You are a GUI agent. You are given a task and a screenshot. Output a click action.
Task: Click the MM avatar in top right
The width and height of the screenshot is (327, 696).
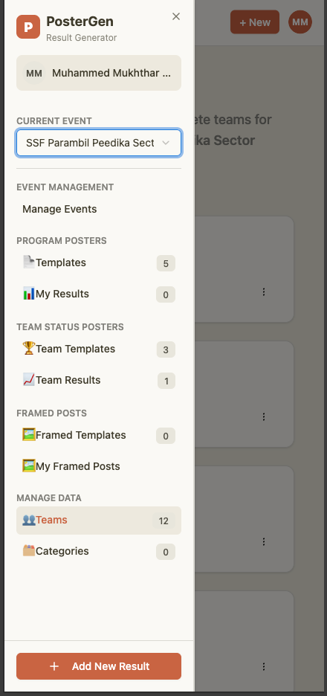pyautogui.click(x=300, y=22)
